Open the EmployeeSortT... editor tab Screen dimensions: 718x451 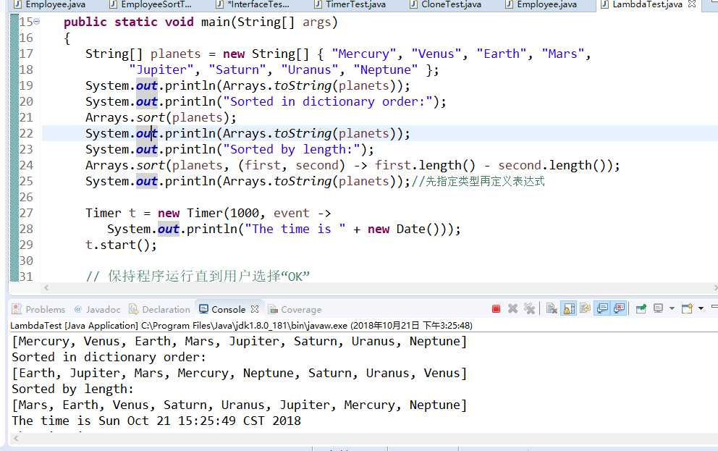click(151, 4)
